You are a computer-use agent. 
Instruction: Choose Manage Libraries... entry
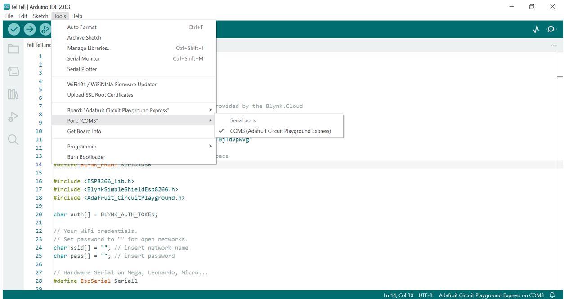point(134,48)
